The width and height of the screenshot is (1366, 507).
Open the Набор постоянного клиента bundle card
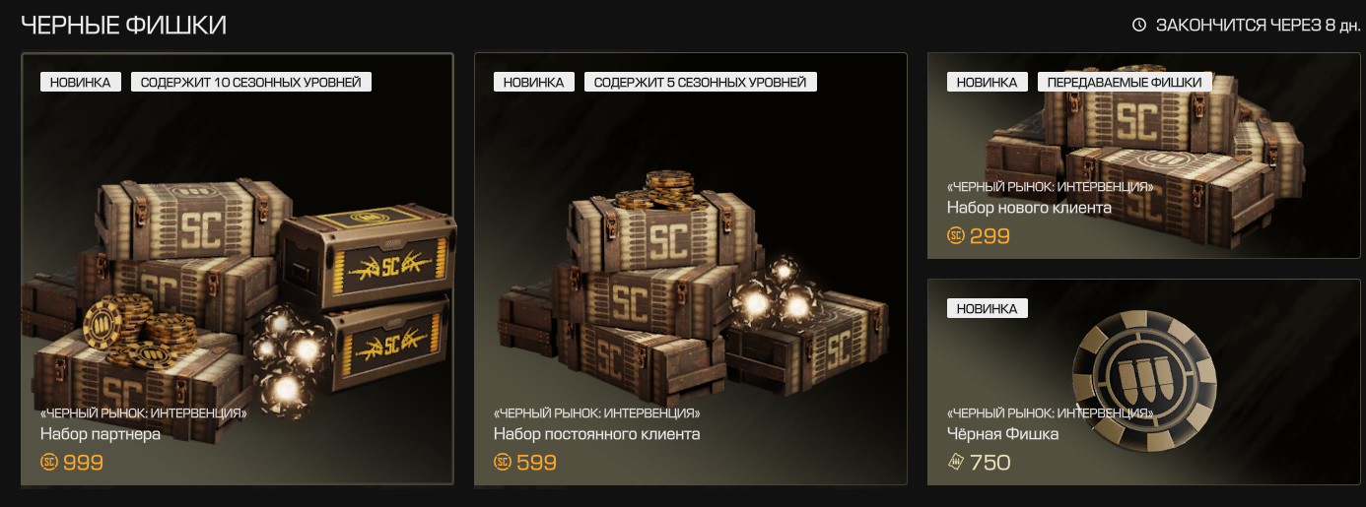coord(691,269)
